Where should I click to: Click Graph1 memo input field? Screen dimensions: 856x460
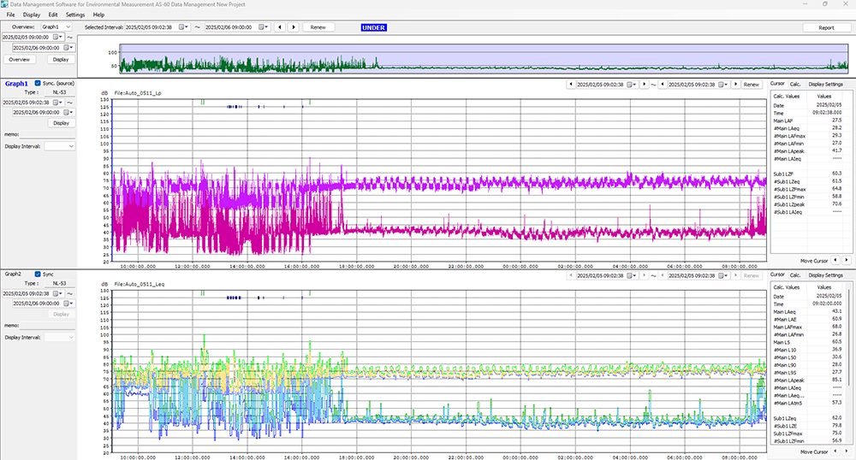pyautogui.click(x=47, y=134)
